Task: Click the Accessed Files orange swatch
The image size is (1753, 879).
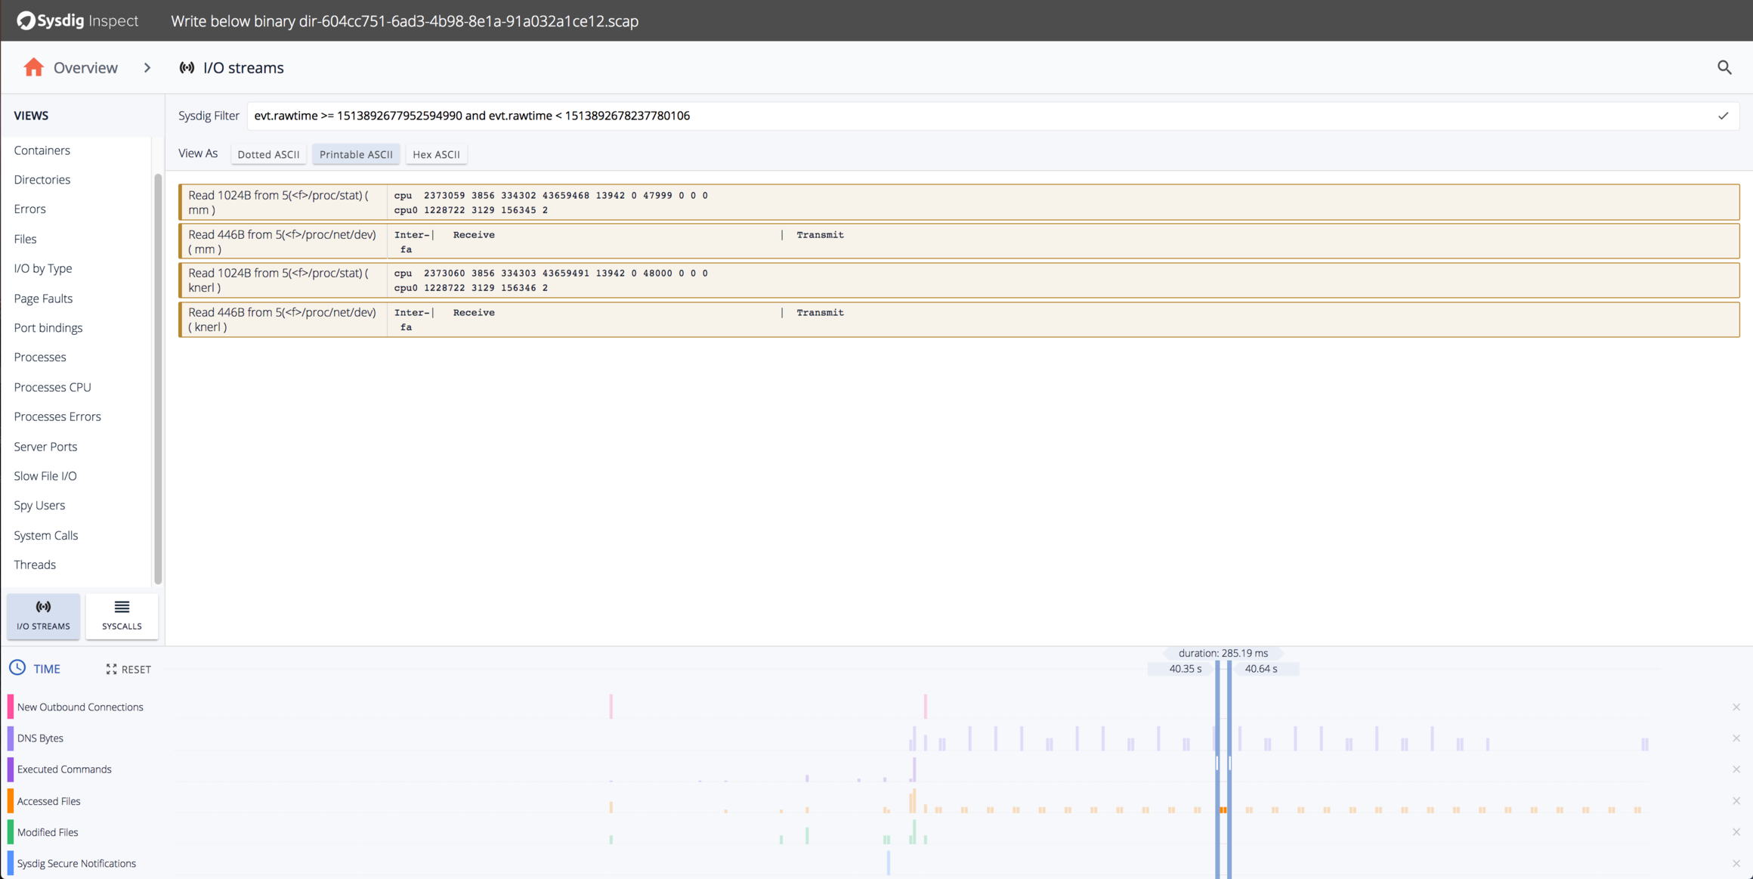Action: (11, 800)
